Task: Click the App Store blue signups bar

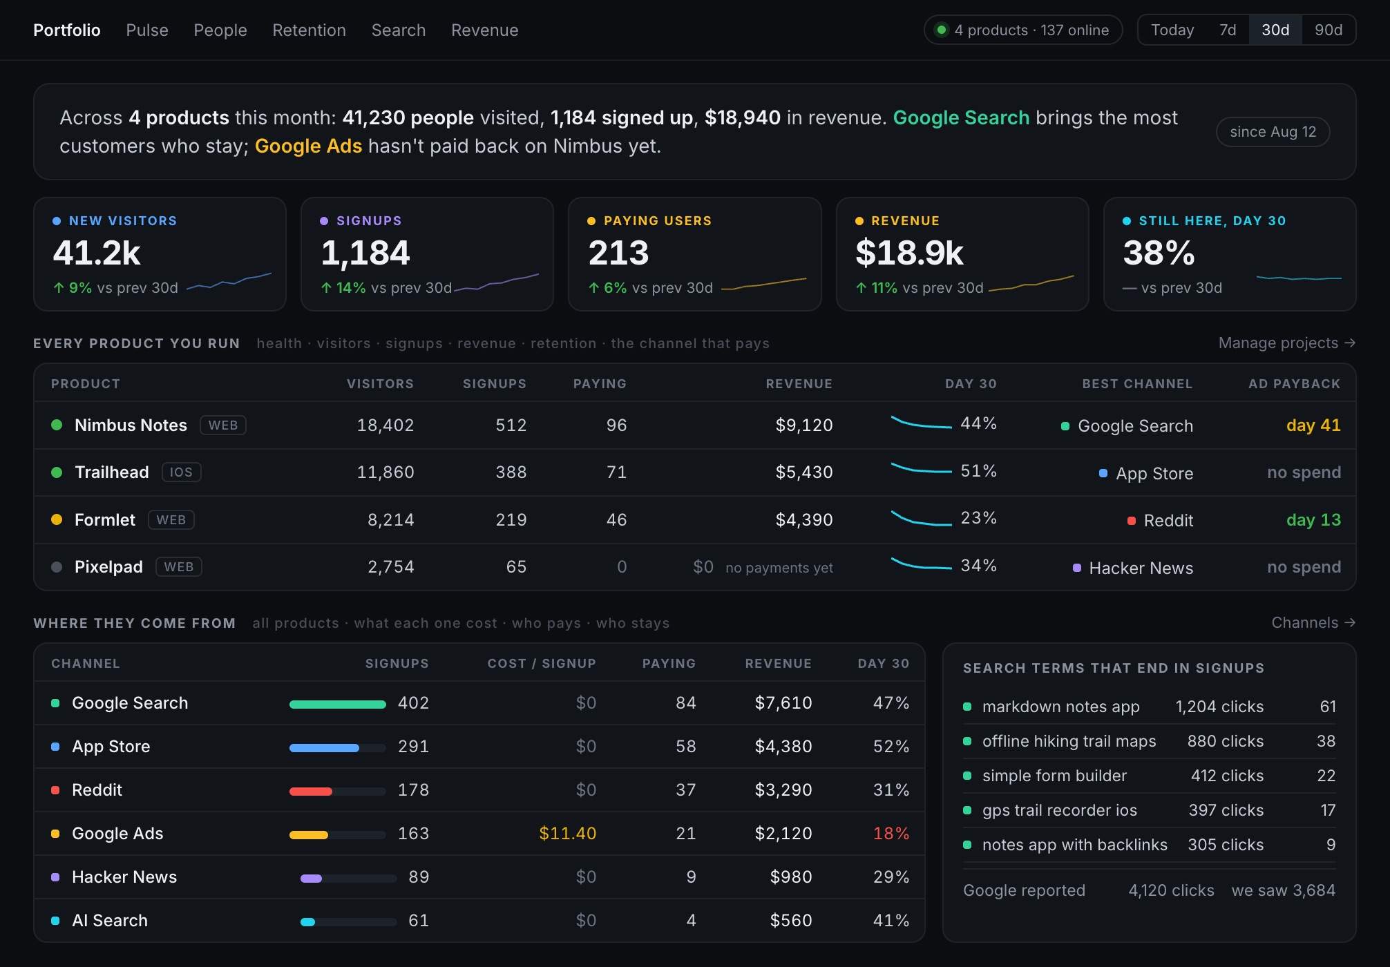Action: [x=324, y=748]
